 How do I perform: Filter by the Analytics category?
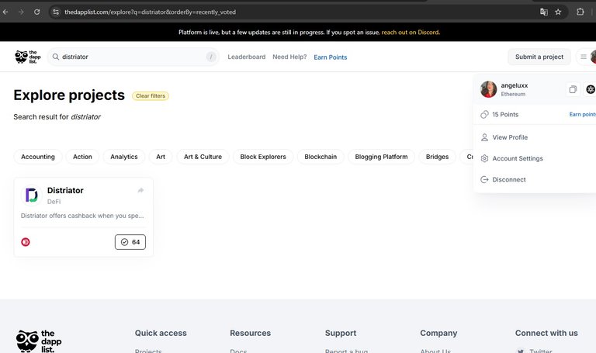pyautogui.click(x=124, y=157)
